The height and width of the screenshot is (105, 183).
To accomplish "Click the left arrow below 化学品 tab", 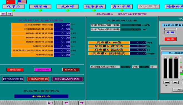I will (3, 14).
